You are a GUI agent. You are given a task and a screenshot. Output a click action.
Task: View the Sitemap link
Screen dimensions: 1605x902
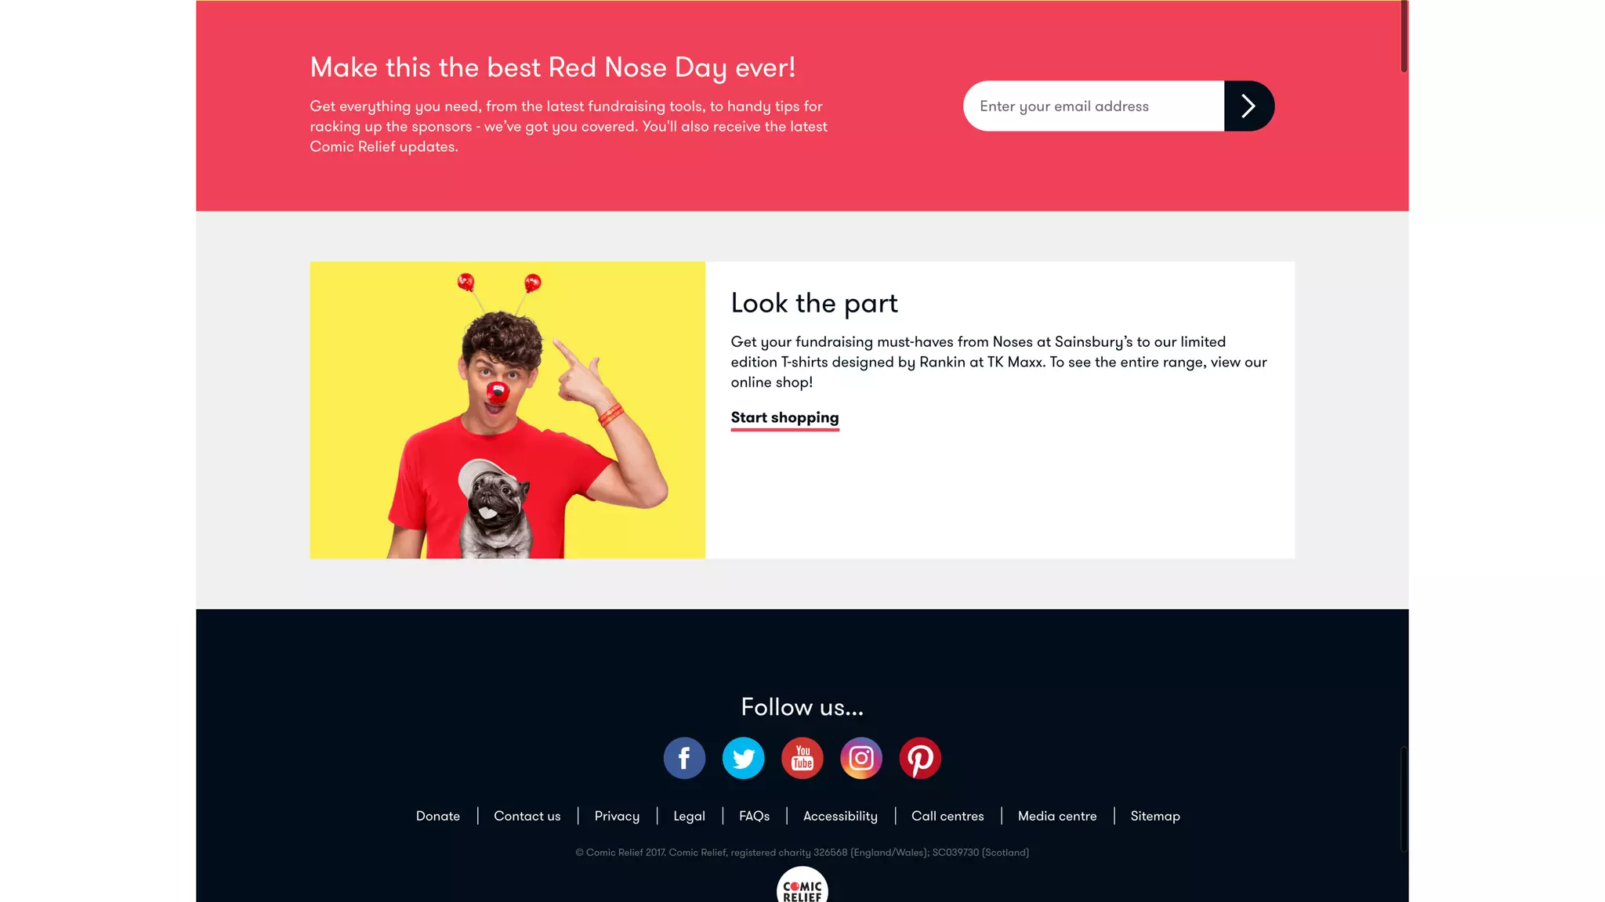coord(1155,816)
